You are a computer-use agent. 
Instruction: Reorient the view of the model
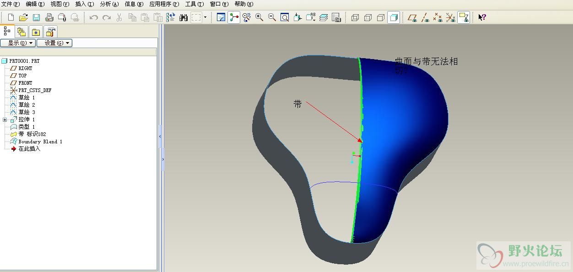[297, 17]
